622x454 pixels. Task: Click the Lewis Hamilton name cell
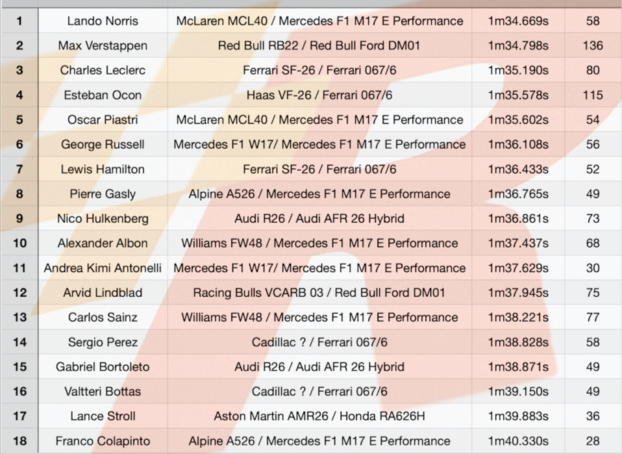[x=103, y=169]
